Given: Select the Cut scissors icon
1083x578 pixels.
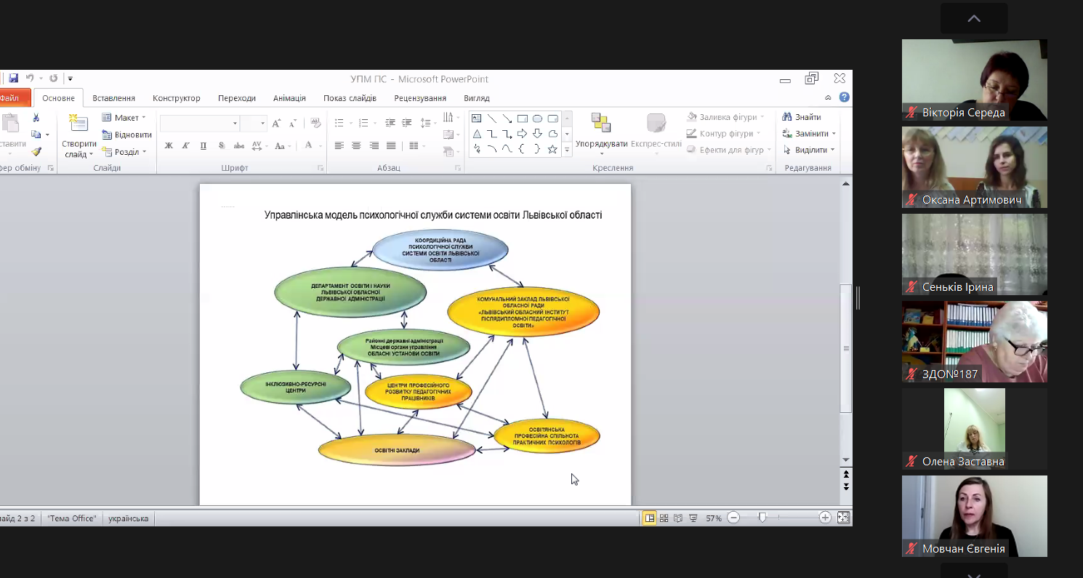Looking at the screenshot, I should click(x=36, y=118).
